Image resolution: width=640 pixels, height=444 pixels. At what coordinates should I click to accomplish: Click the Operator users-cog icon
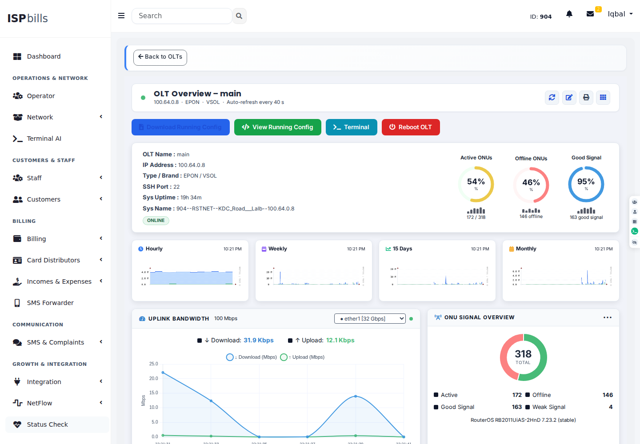pyautogui.click(x=18, y=96)
